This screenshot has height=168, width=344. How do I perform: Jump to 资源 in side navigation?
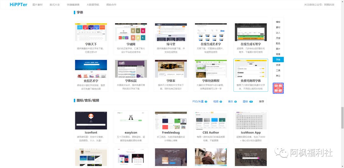tap(278, 65)
